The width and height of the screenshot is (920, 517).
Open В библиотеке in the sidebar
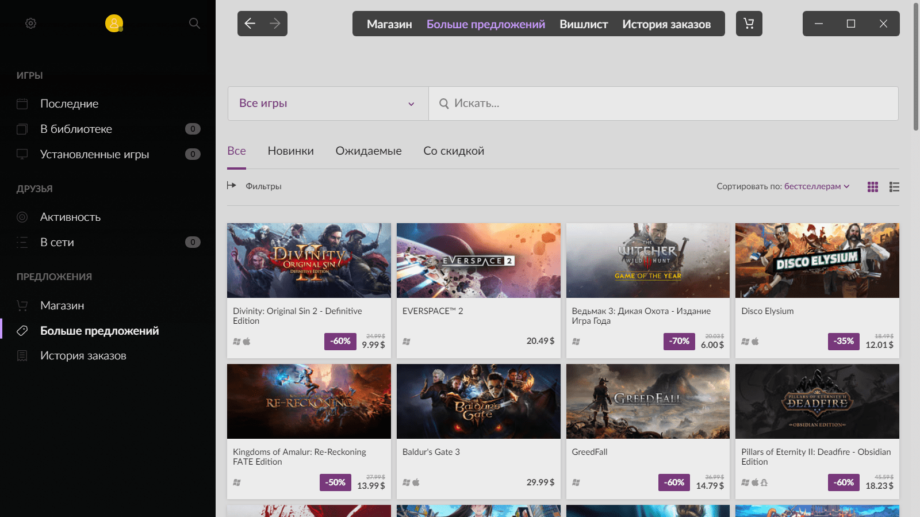coord(76,129)
